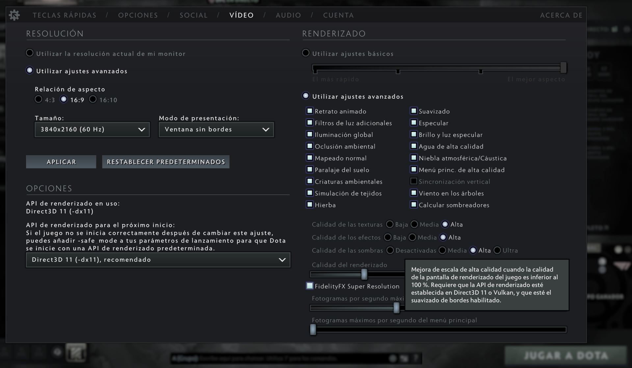The width and height of the screenshot is (632, 368).
Task: Toggle the Retrato animado checkbox
Action: point(310,111)
